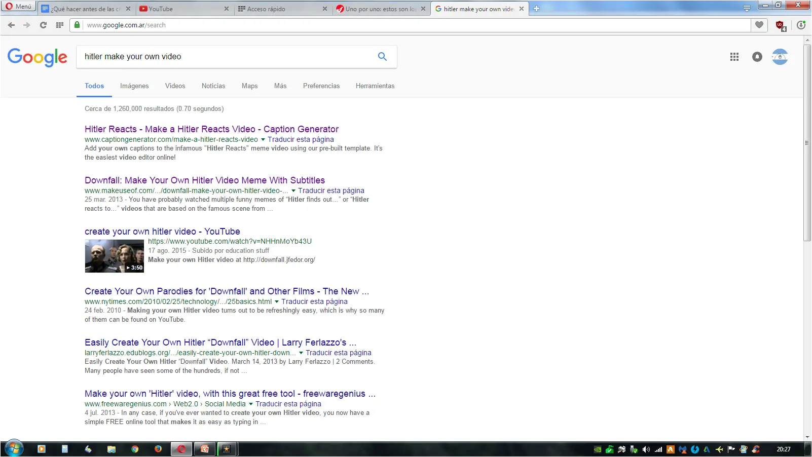The width and height of the screenshot is (812, 457).
Task: Switch to the 'Uno por uno' tab
Action: click(381, 9)
